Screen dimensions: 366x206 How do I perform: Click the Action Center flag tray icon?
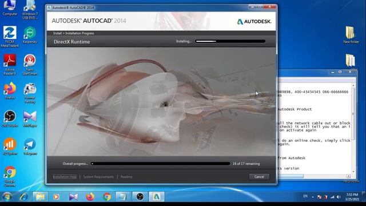[319, 197]
